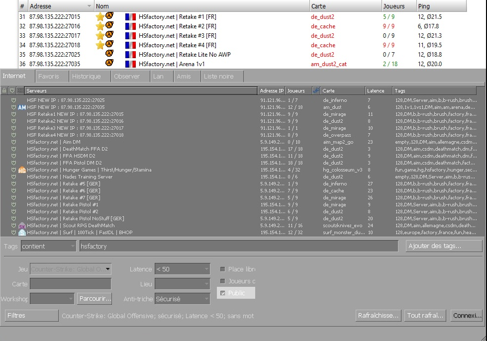Image resolution: width=487 pixels, height=341 pixels.
Task: Click the Parcourir button
Action: (95, 298)
